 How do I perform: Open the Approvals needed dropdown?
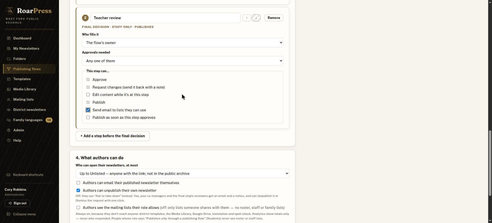pyautogui.click(x=183, y=61)
